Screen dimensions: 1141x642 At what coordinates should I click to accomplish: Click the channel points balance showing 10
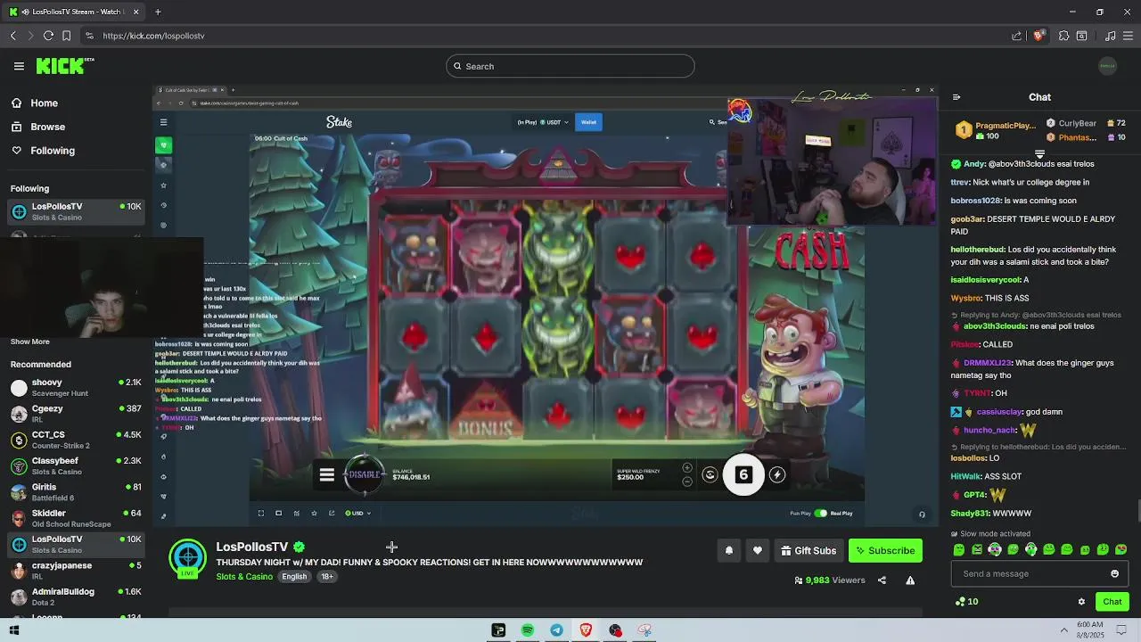(x=966, y=602)
